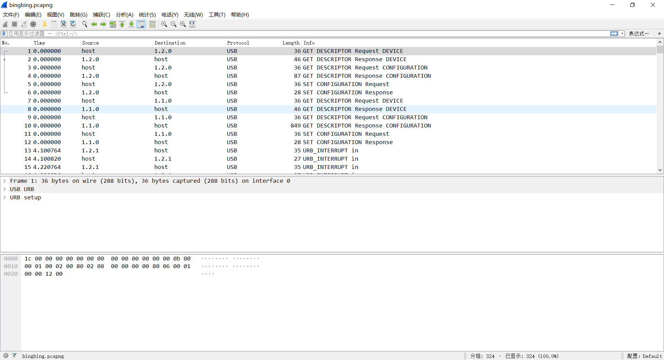The width and height of the screenshot is (664, 360).
Task: Click the plus button to add filter
Action: click(659, 34)
